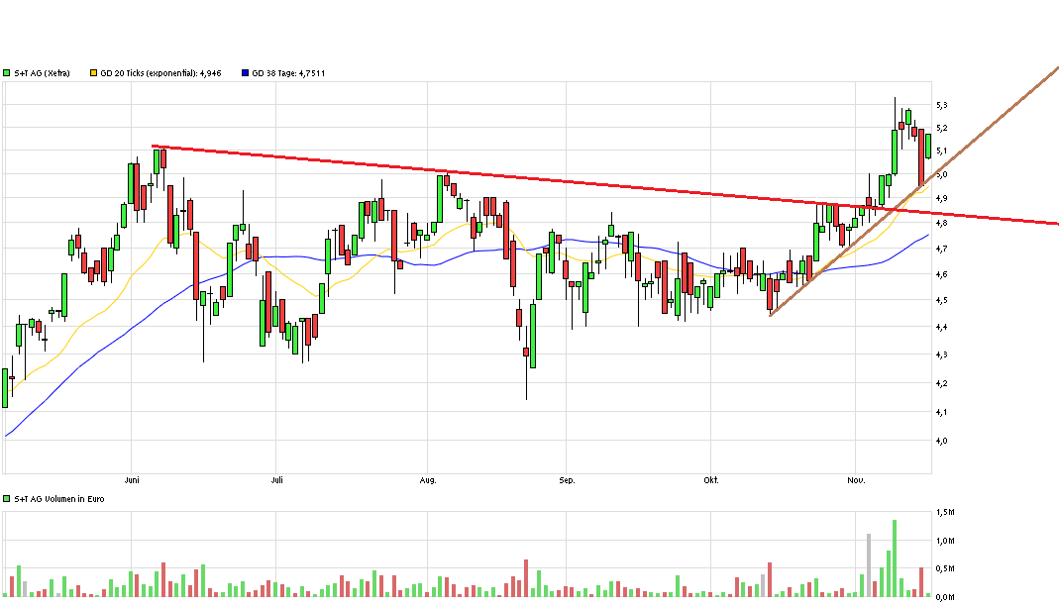Select the Okt. axis label

tap(710, 479)
